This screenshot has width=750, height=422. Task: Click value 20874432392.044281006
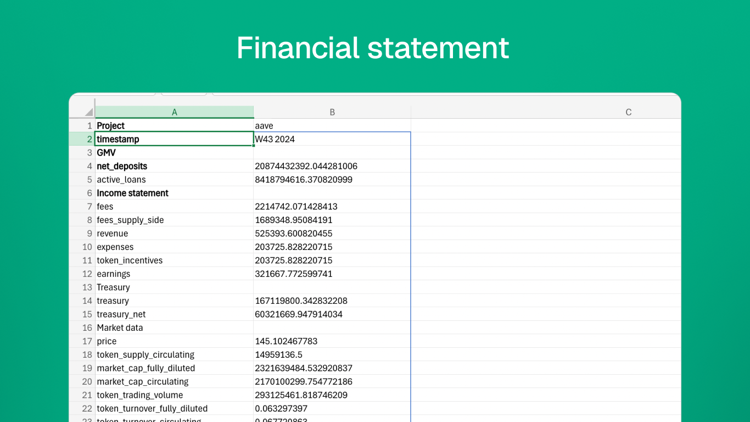pos(332,166)
